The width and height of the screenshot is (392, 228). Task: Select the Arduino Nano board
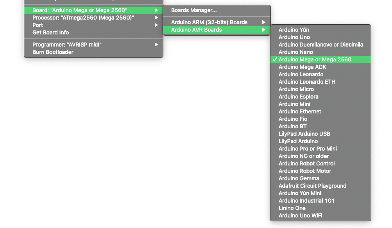coord(320,52)
